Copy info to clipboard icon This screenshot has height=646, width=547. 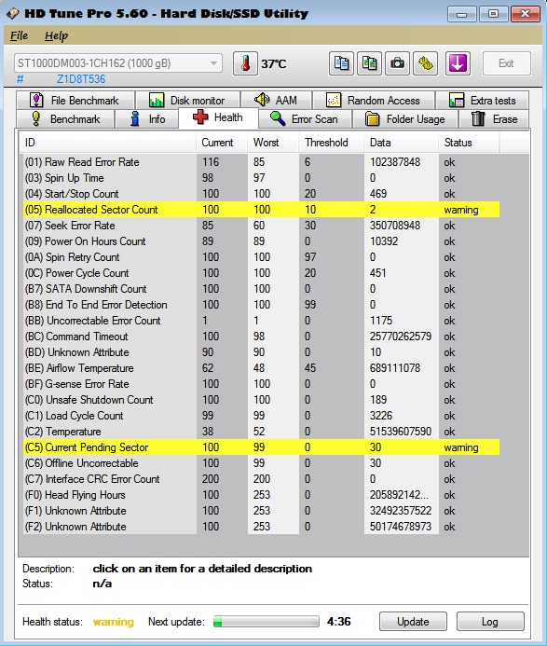coord(341,63)
